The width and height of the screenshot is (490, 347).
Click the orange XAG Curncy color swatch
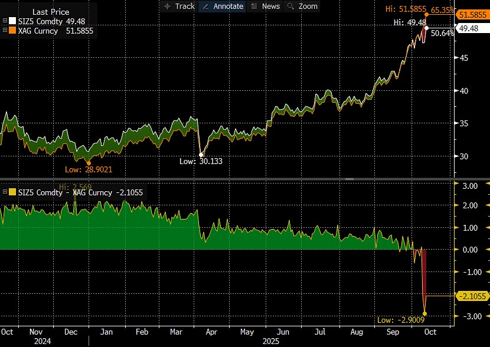tap(12, 30)
